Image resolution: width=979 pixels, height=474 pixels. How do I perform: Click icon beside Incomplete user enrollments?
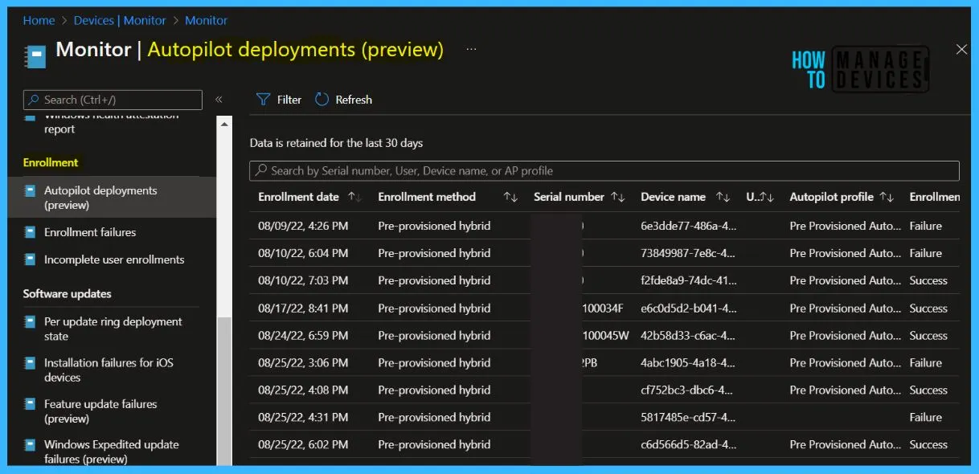tap(30, 259)
